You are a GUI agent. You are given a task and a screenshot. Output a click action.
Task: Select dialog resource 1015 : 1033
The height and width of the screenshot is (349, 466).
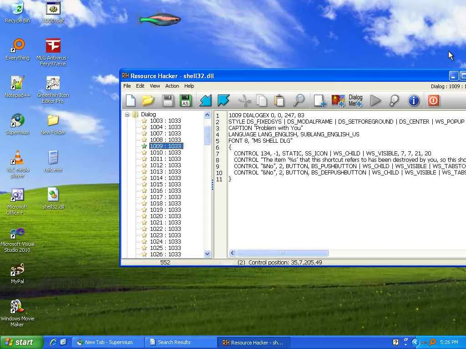tap(165, 184)
